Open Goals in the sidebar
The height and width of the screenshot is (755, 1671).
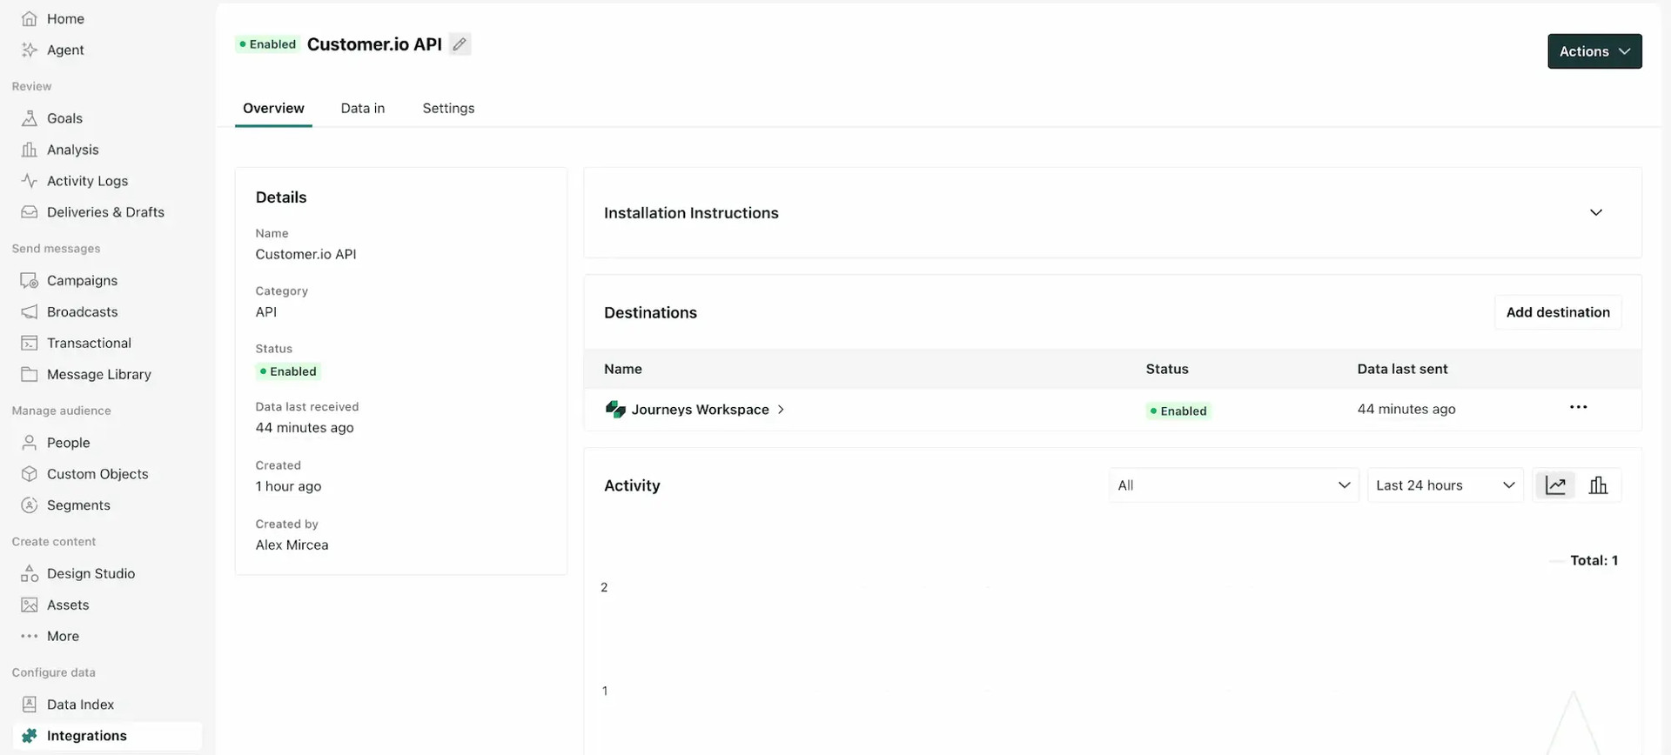[x=64, y=118]
